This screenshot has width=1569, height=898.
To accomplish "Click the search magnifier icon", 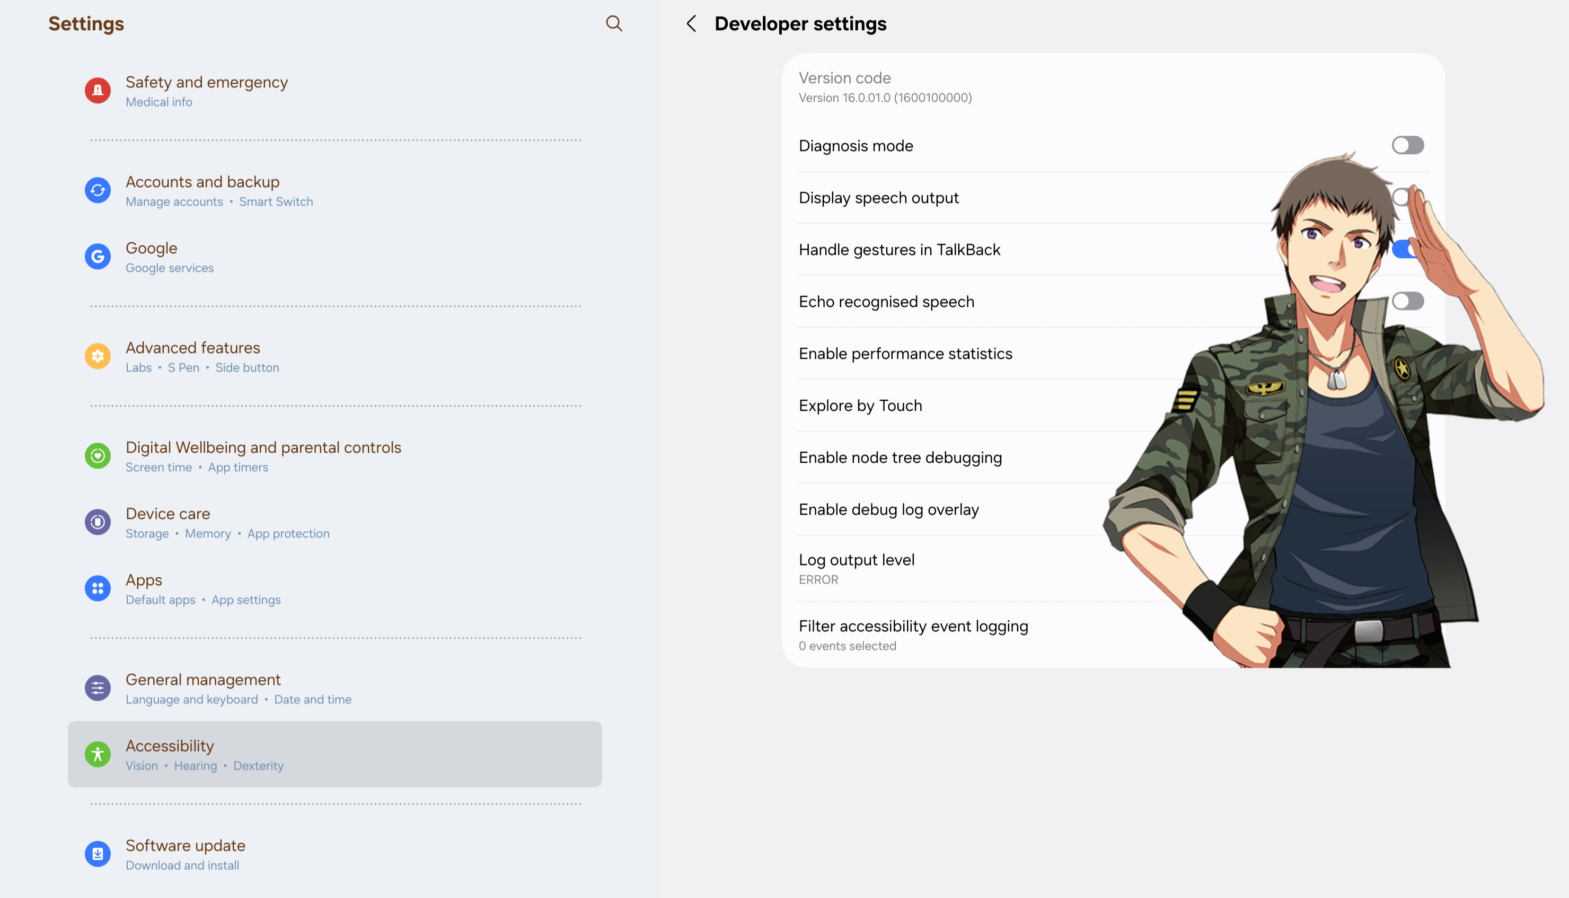I will [x=613, y=23].
